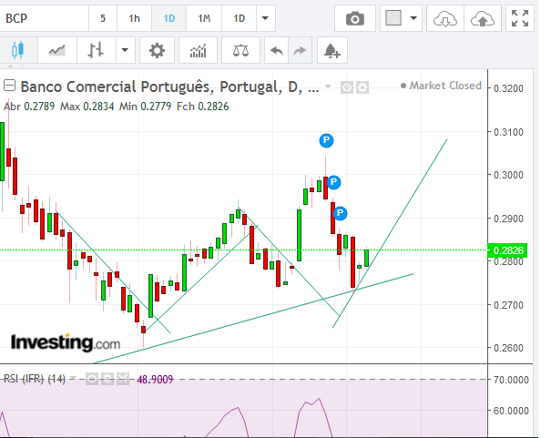551x438 pixels.
Task: Click the lowest P marker near 0.2900
Action: click(340, 213)
